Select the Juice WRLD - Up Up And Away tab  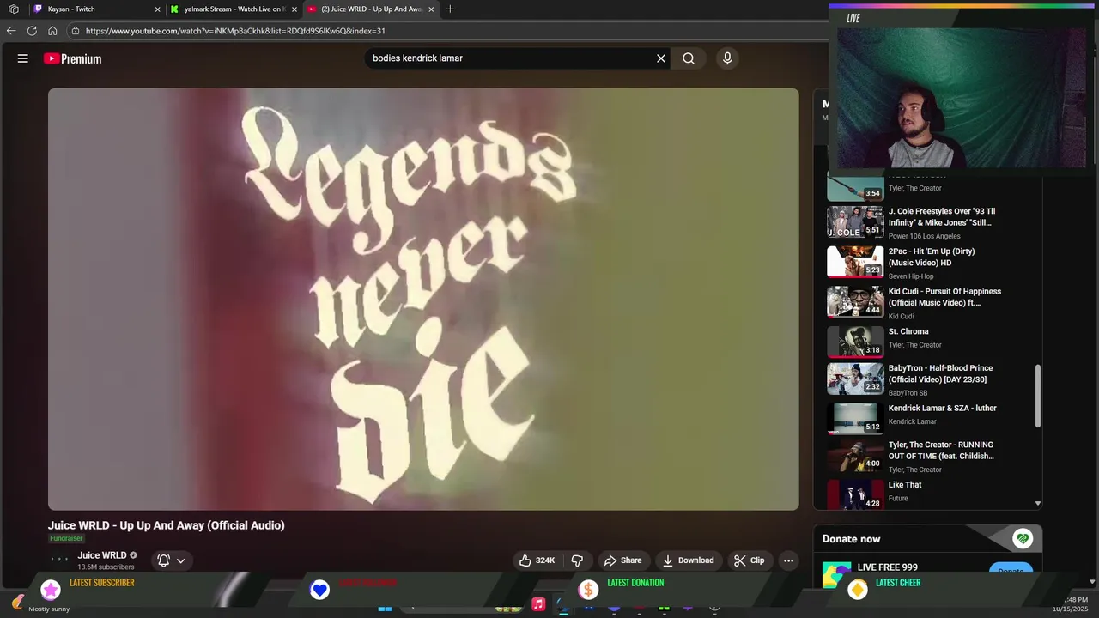pos(371,9)
